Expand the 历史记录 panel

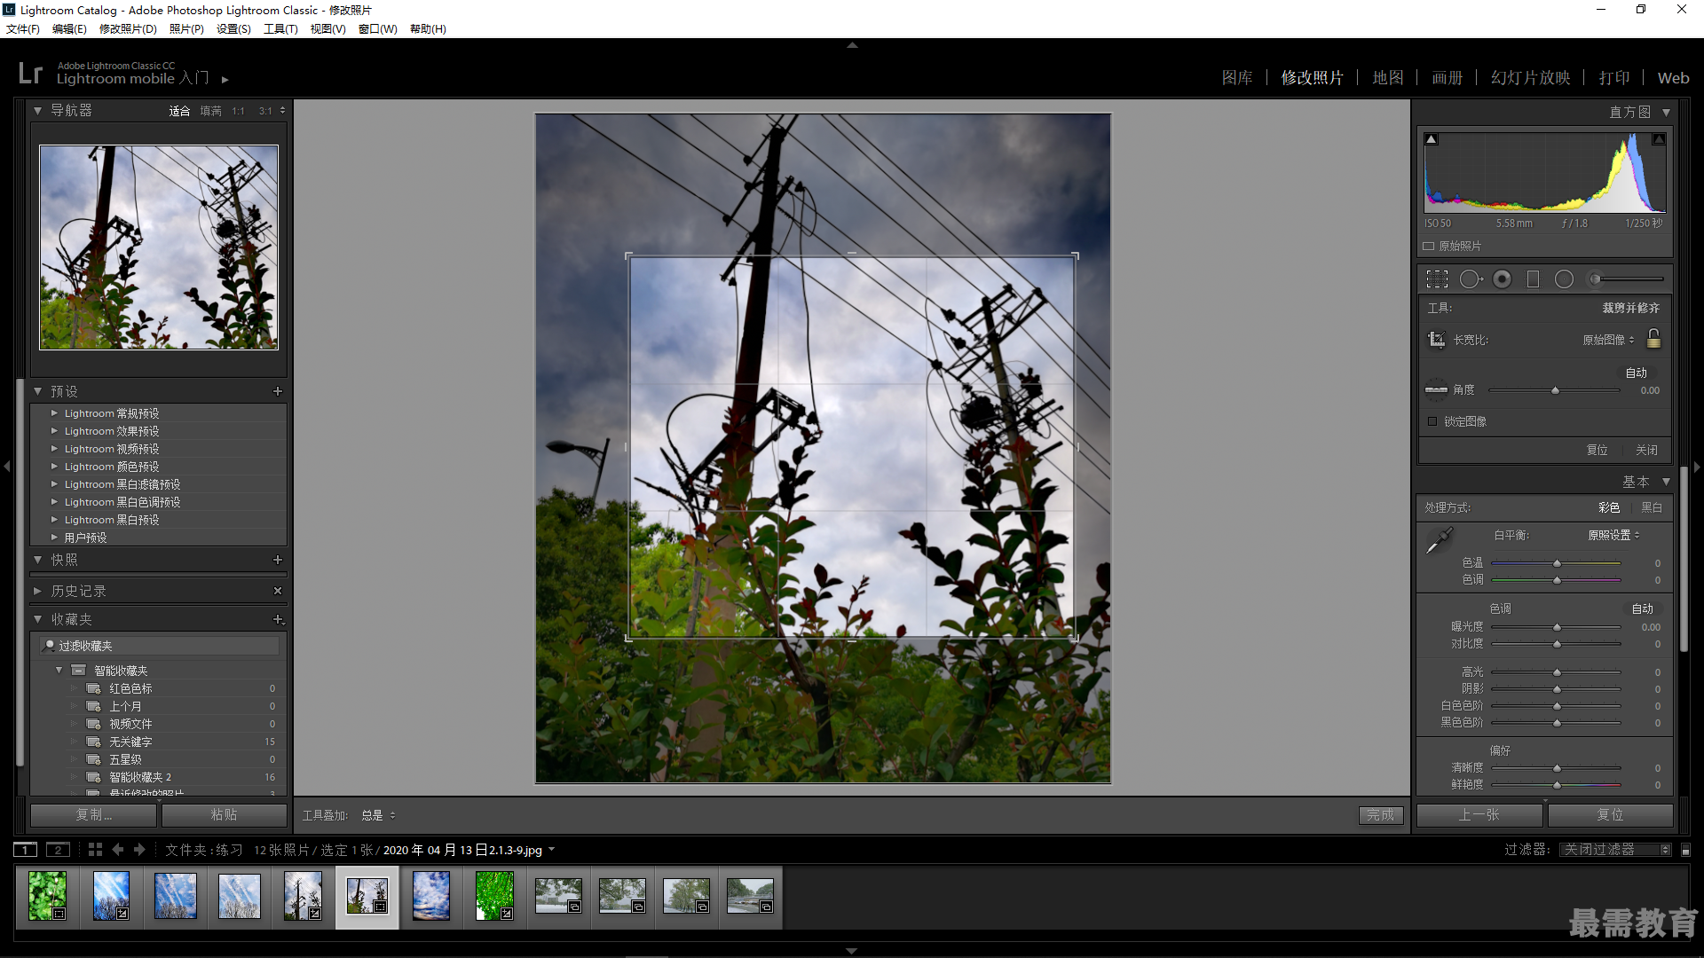[38, 591]
